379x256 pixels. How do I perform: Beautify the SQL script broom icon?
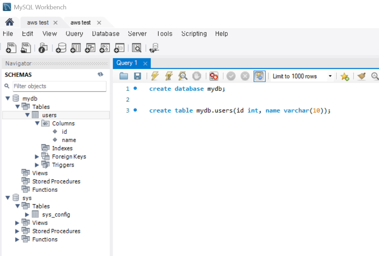[362, 76]
